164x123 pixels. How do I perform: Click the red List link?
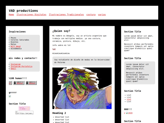click(x=129, y=99)
